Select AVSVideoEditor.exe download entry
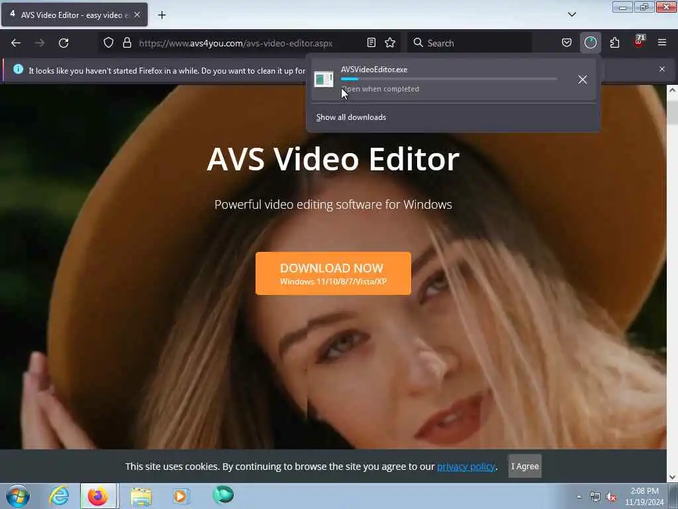Image resolution: width=678 pixels, height=509 pixels. pos(453,80)
